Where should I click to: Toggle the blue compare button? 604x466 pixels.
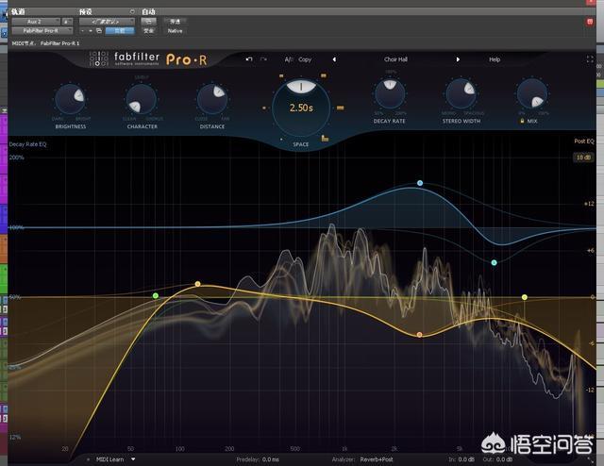[x=120, y=31]
